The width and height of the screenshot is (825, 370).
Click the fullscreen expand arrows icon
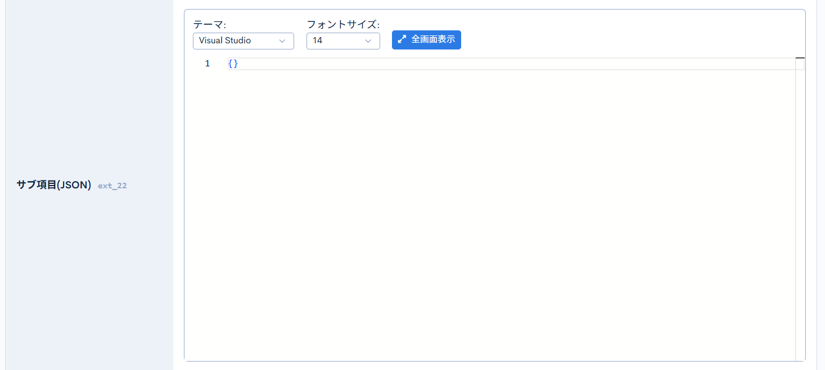tap(401, 39)
